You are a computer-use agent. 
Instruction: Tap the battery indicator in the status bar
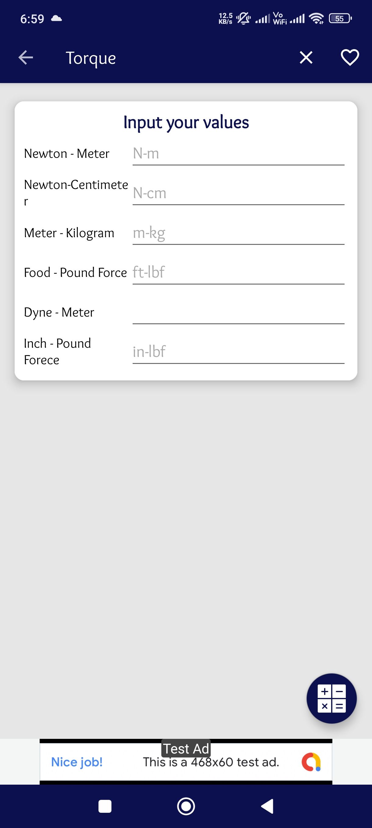[x=340, y=19]
